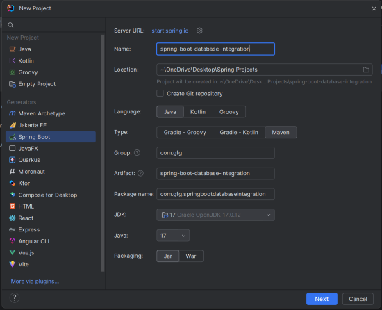Show help for the Artifact field
The height and width of the screenshot is (310, 382).
(x=140, y=173)
